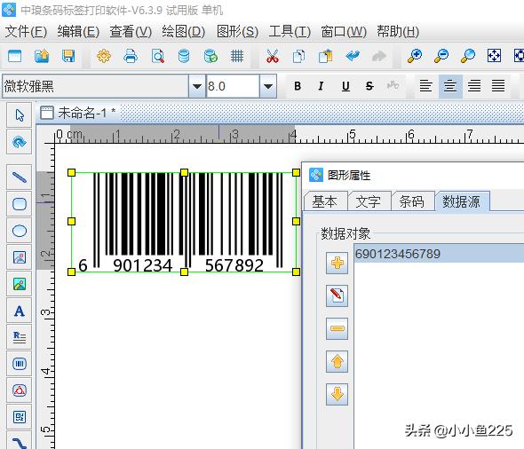Move data object down with arrow button
Screen dimensions: 524x449
tap(337, 394)
